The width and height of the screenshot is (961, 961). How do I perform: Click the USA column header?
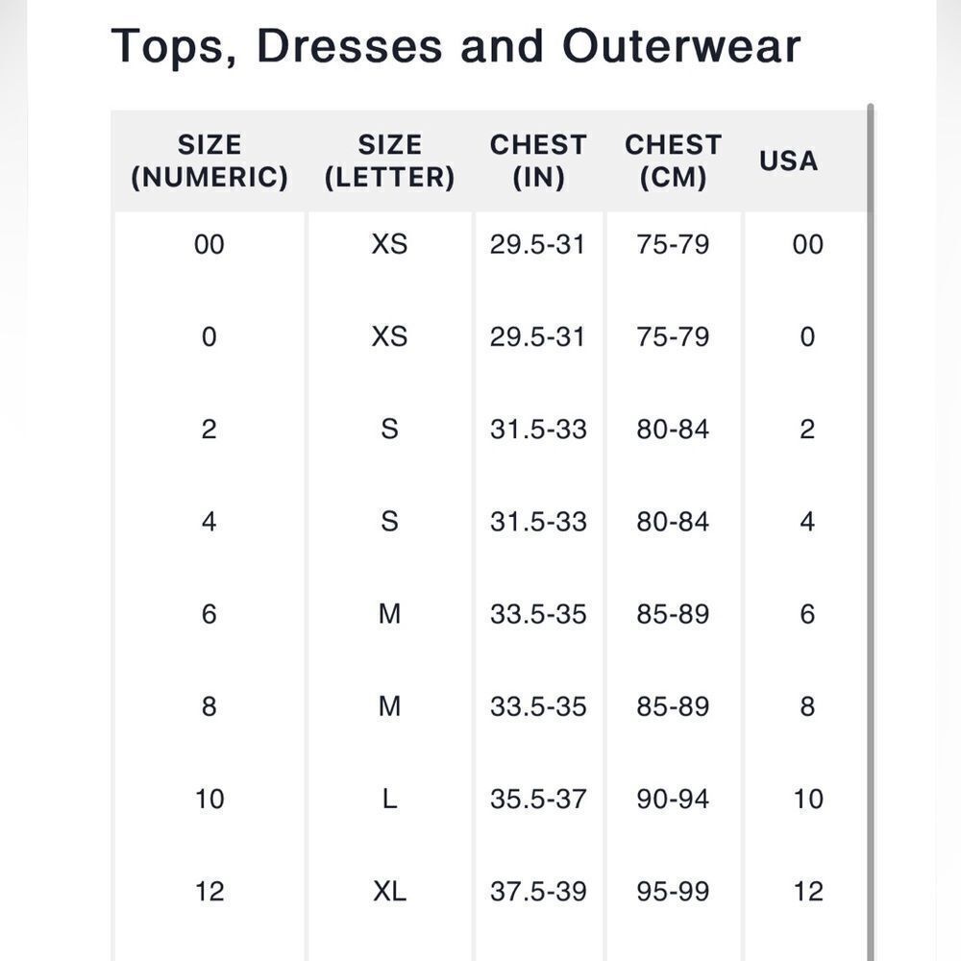tap(789, 161)
